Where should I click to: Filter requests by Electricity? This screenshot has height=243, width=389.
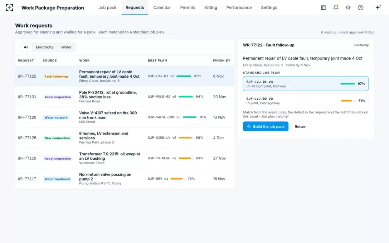pyautogui.click(x=45, y=47)
